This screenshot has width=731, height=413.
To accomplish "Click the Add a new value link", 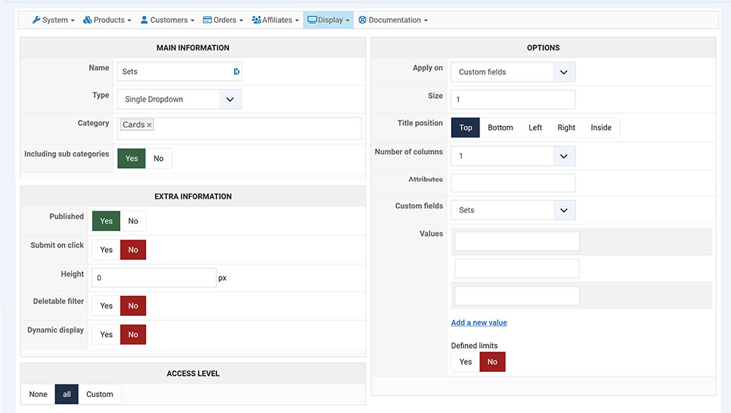I will point(479,322).
